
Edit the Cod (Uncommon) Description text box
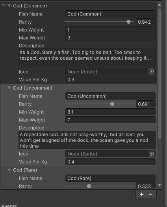[x=87, y=140]
